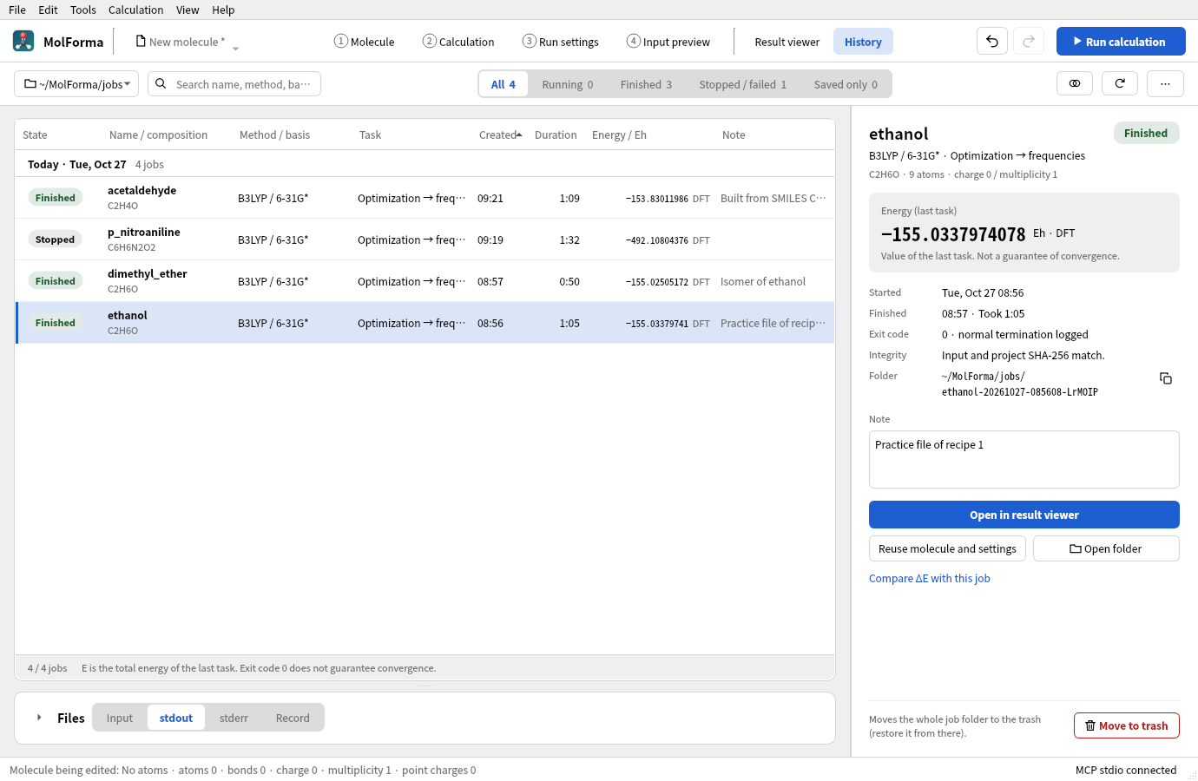Click Reuse molecule and settings
The height and width of the screenshot is (781, 1198).
tap(947, 548)
